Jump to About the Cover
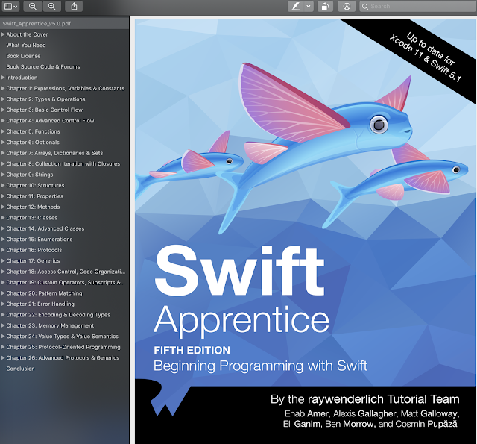Viewport: 477px width, 444px height. (27, 34)
